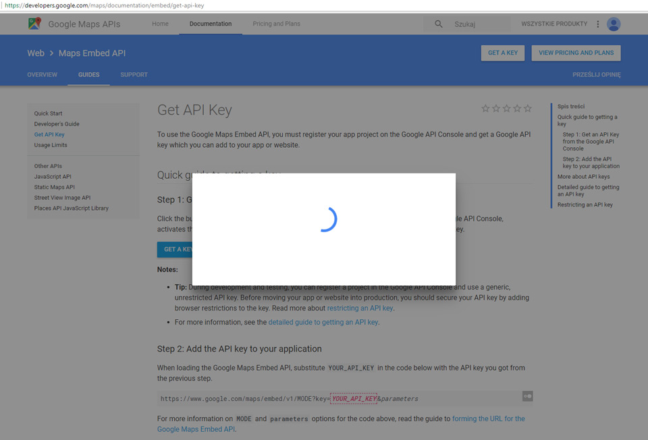Click the breadcrumb chevron after Web
This screenshot has width=648, height=440.
pos(52,53)
